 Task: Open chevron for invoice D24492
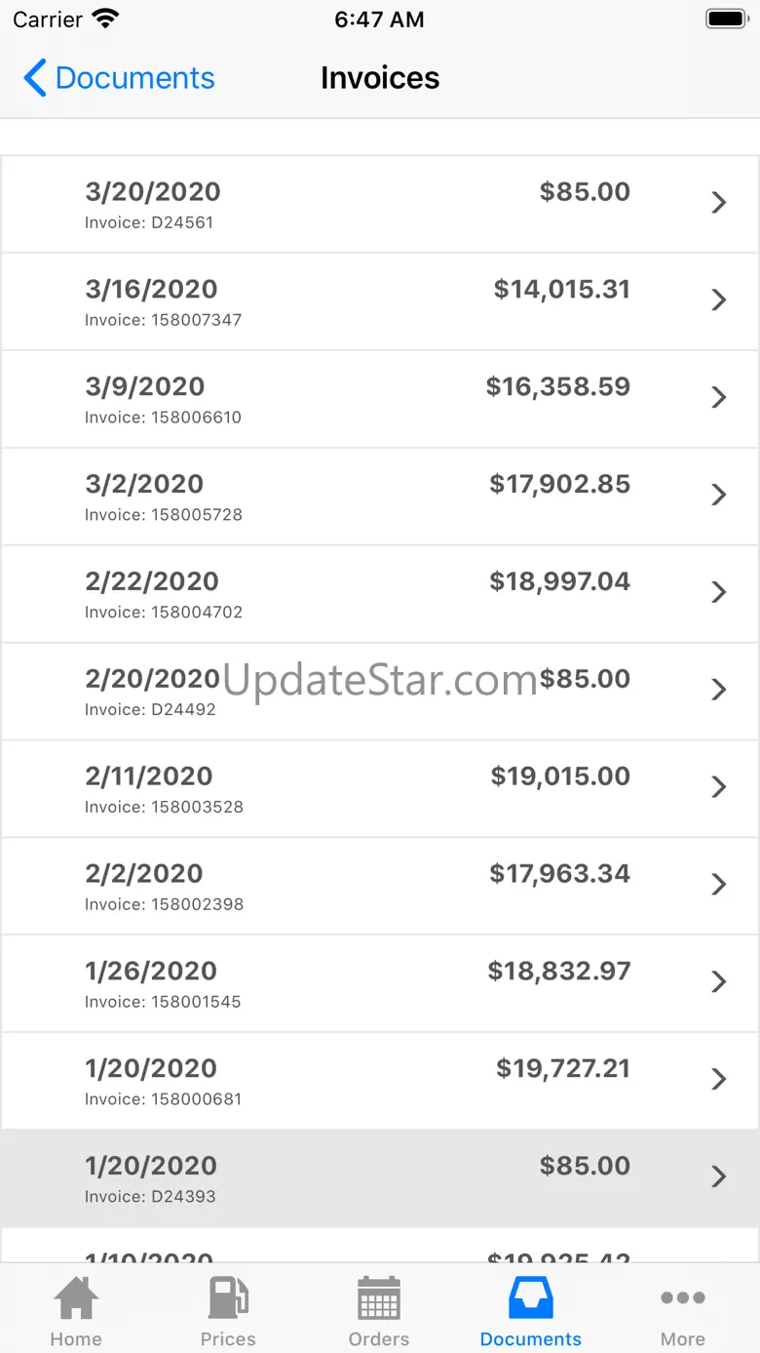pyautogui.click(x=719, y=691)
